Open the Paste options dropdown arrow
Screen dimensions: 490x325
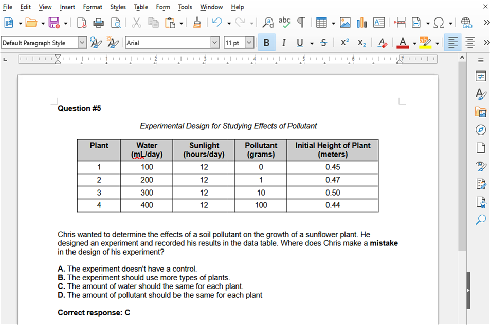click(182, 24)
